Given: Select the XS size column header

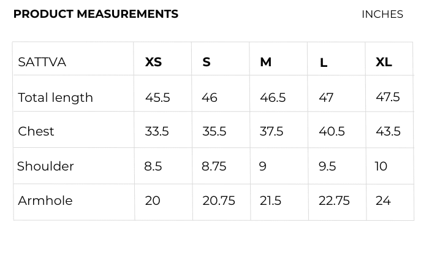Looking at the screenshot, I should coord(153,62).
